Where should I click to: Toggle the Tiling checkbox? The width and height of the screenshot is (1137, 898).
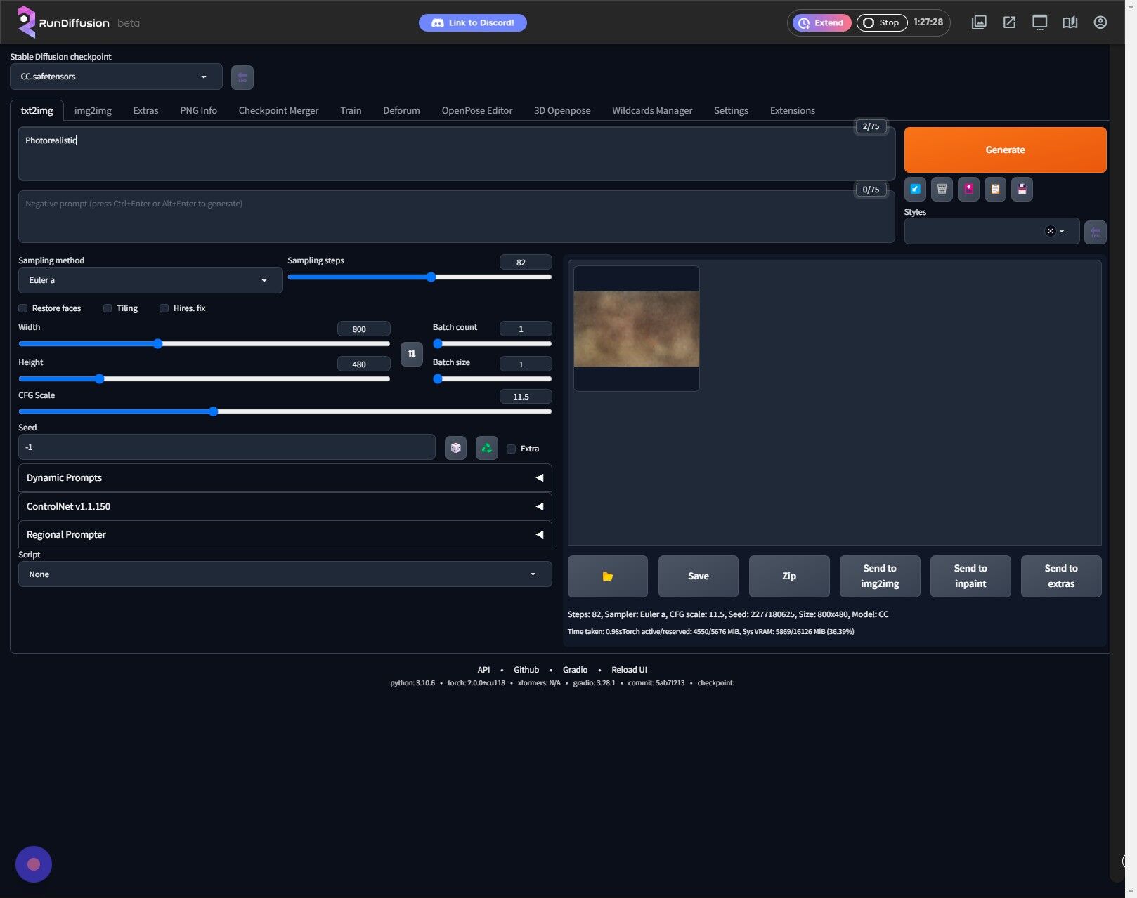coord(108,308)
